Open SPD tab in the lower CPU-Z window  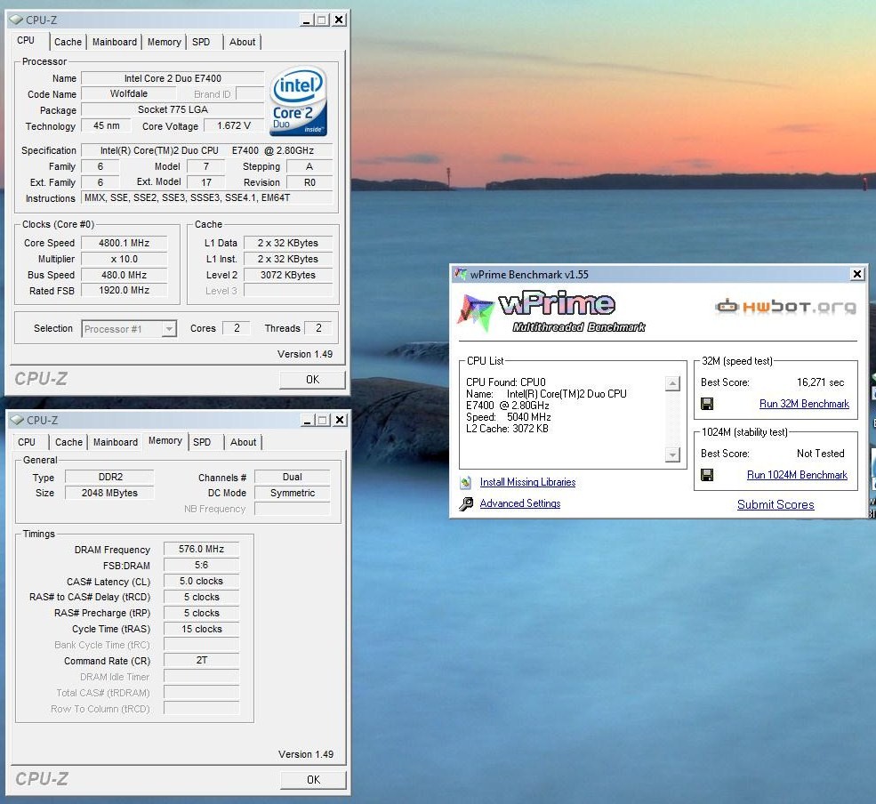[x=202, y=442]
